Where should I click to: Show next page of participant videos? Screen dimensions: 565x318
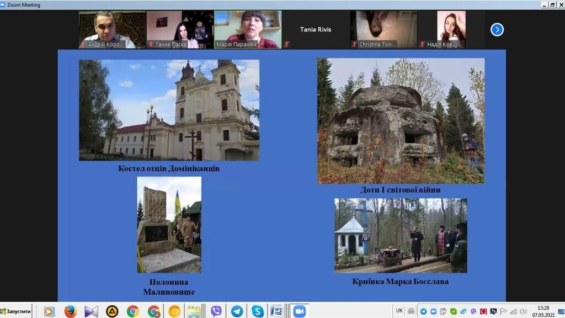(497, 30)
